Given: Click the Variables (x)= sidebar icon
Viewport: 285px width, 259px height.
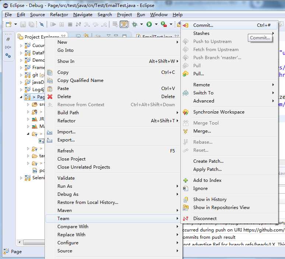Looking at the screenshot, I should coord(8,47).
